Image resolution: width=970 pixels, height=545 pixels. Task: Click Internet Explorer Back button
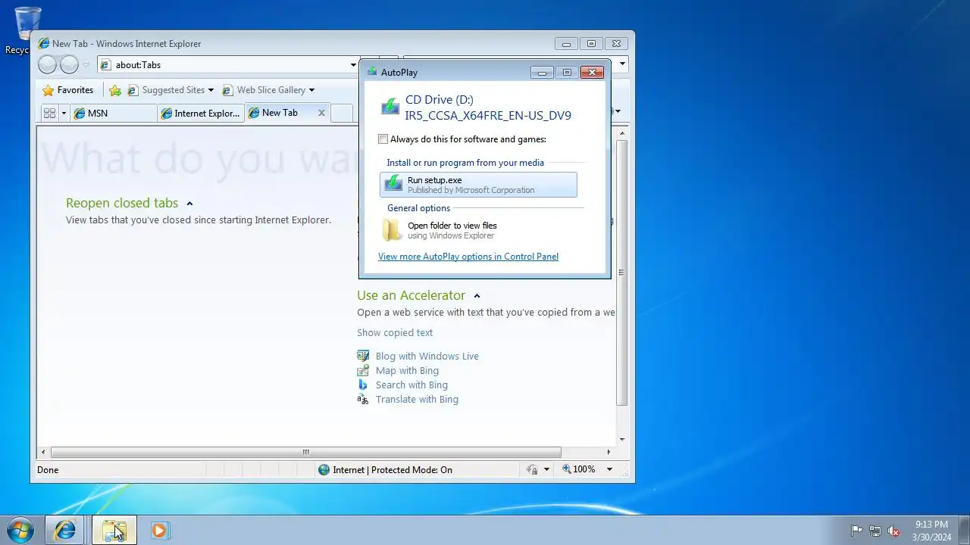coord(47,65)
